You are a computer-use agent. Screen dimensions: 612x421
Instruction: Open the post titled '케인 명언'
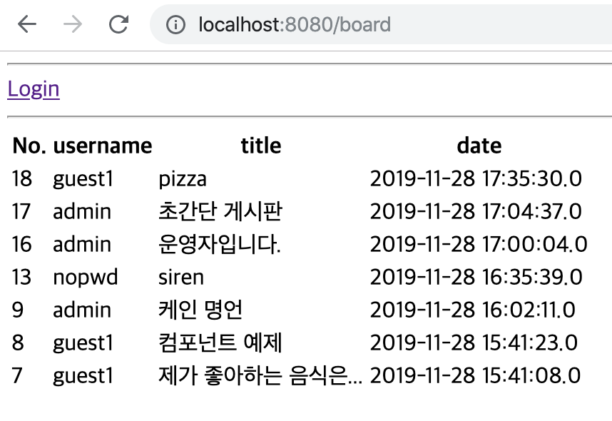pyautogui.click(x=200, y=310)
